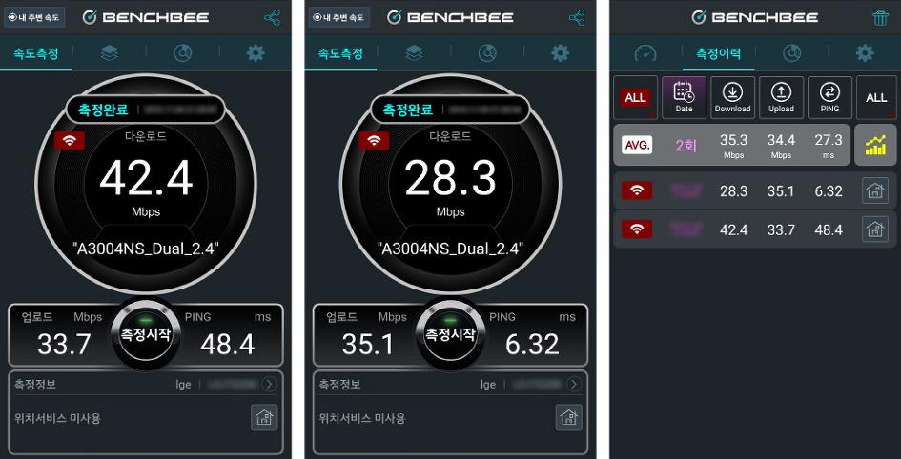Select 28.3 value in the history list
The height and width of the screenshot is (459, 901).
click(x=734, y=191)
